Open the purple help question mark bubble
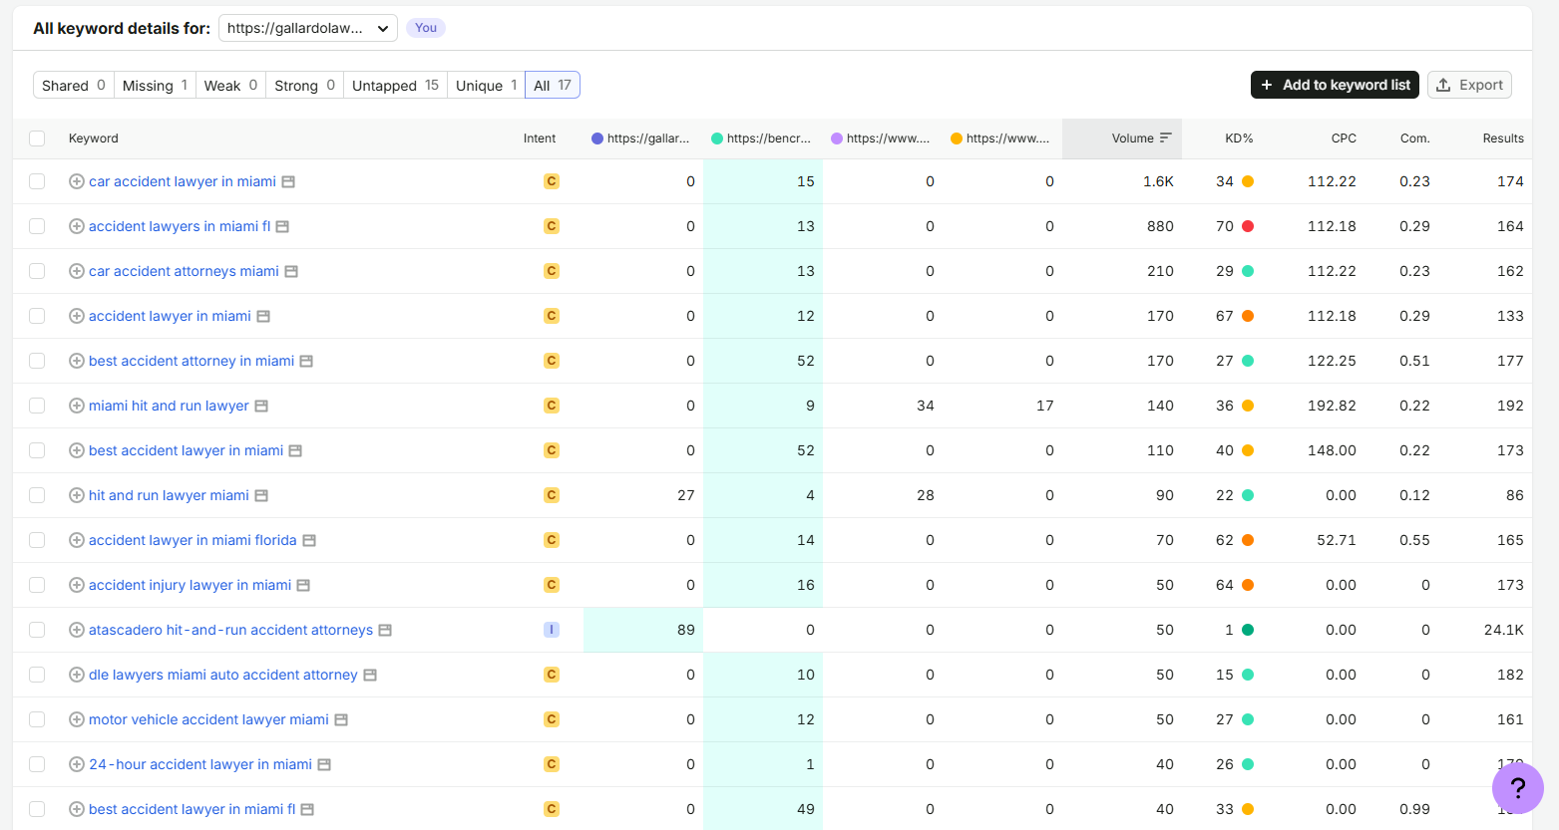 point(1517,788)
